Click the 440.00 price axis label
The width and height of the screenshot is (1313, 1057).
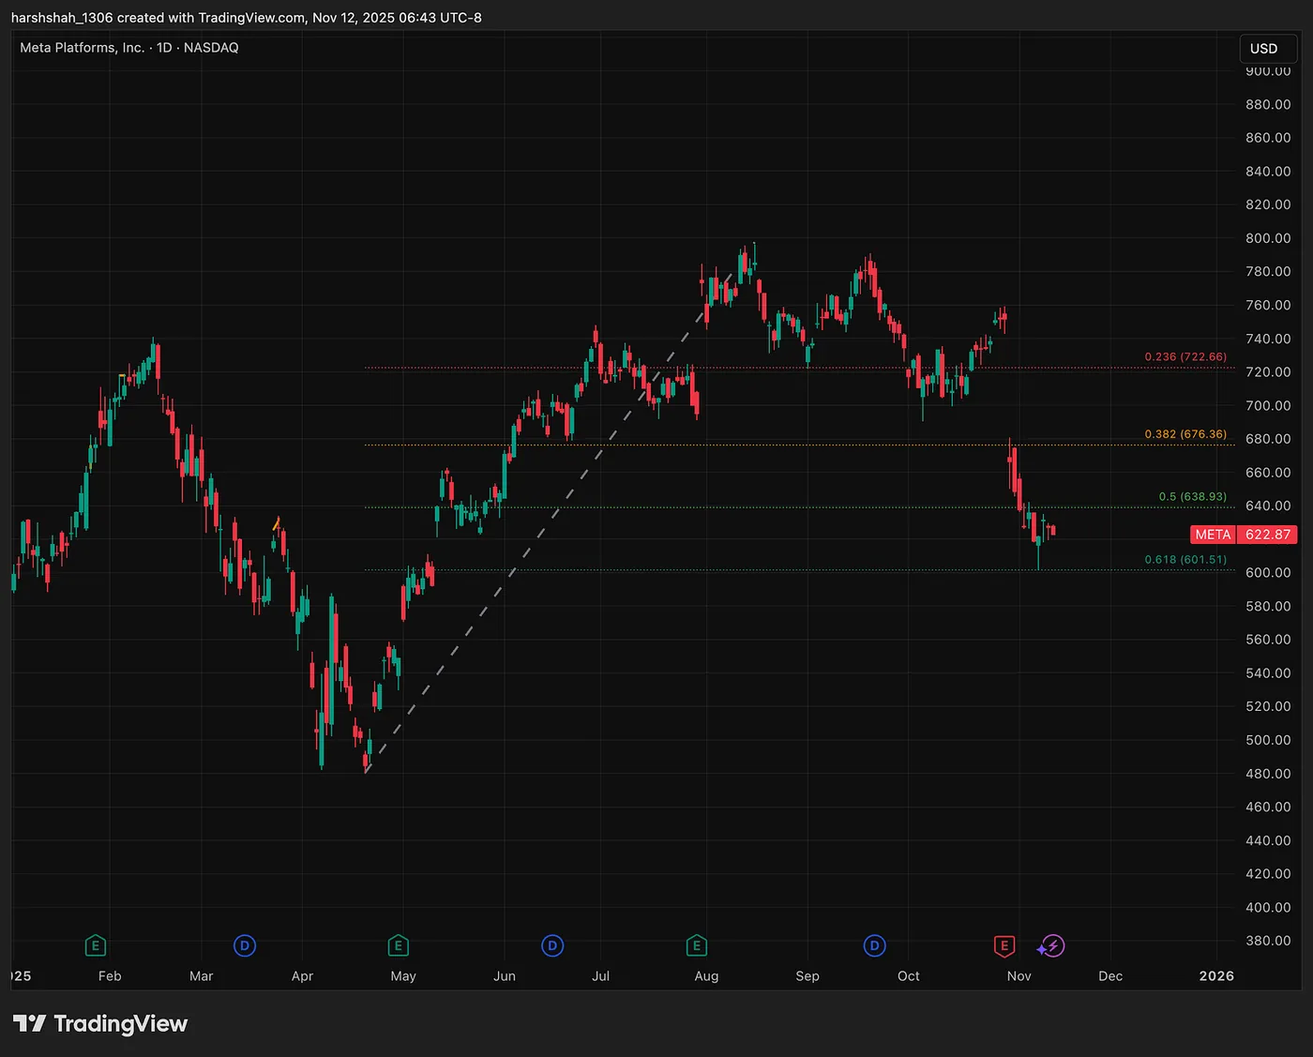tap(1268, 840)
